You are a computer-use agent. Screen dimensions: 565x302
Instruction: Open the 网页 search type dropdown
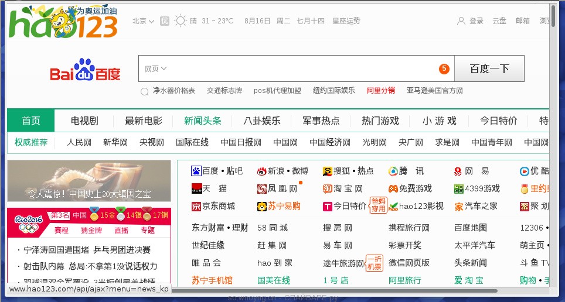[156, 68]
